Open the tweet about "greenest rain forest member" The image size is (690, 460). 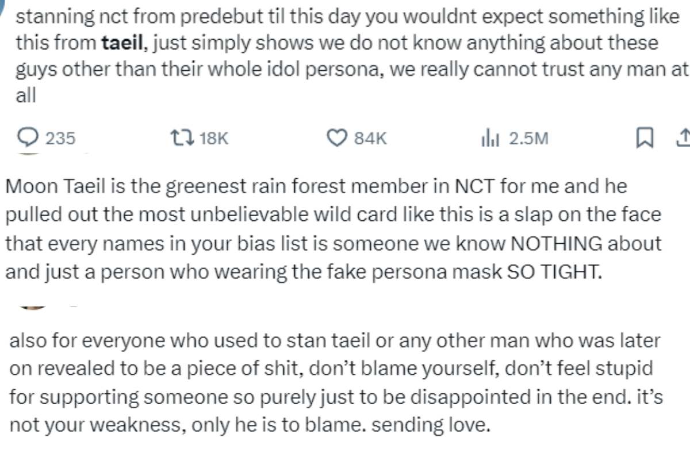click(x=333, y=228)
